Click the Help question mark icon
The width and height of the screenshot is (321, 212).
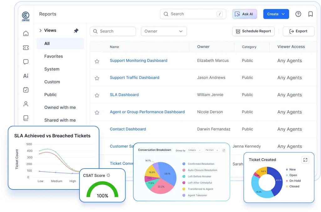pos(298,14)
